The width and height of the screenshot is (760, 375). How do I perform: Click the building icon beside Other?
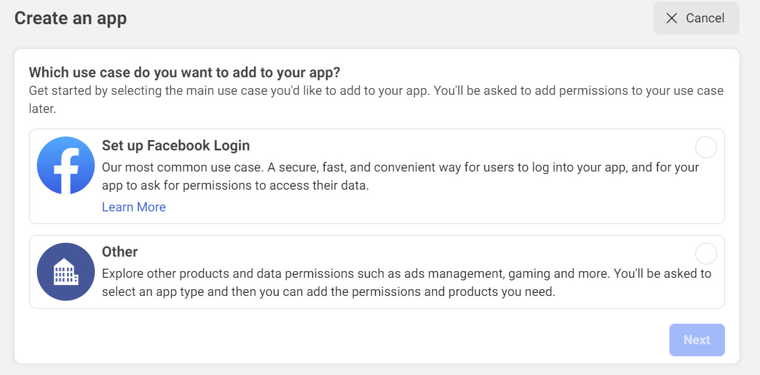[x=66, y=272]
